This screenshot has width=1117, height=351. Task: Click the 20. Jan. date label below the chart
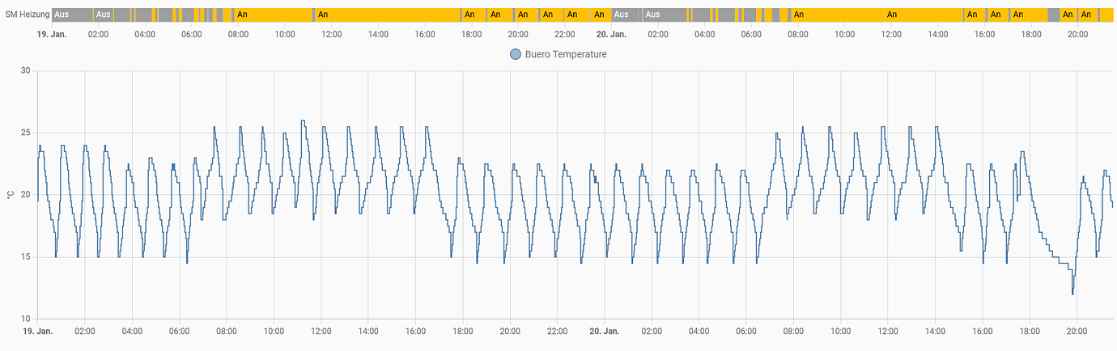tap(604, 332)
